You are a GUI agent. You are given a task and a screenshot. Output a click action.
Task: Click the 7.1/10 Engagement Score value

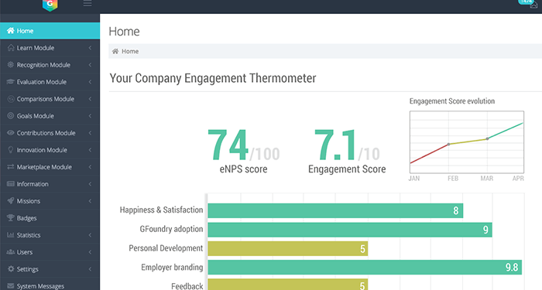tap(347, 145)
